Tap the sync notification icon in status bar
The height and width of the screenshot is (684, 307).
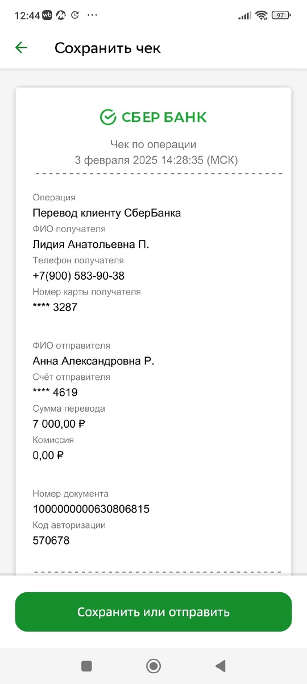(x=75, y=15)
